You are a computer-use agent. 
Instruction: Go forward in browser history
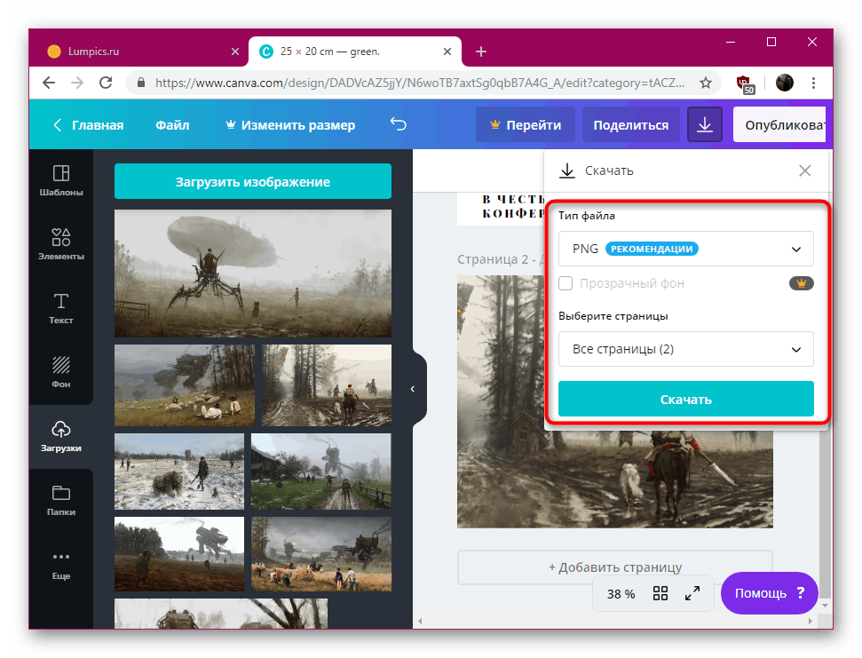tap(77, 83)
